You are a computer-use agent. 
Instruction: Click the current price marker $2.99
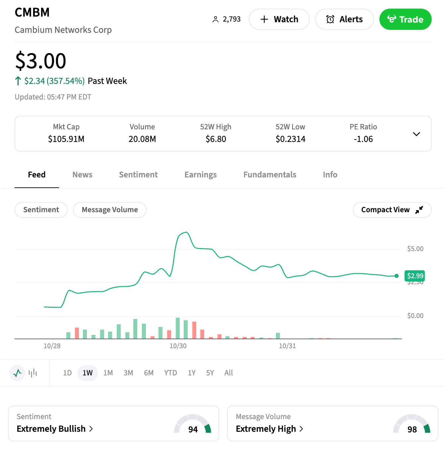coord(415,276)
